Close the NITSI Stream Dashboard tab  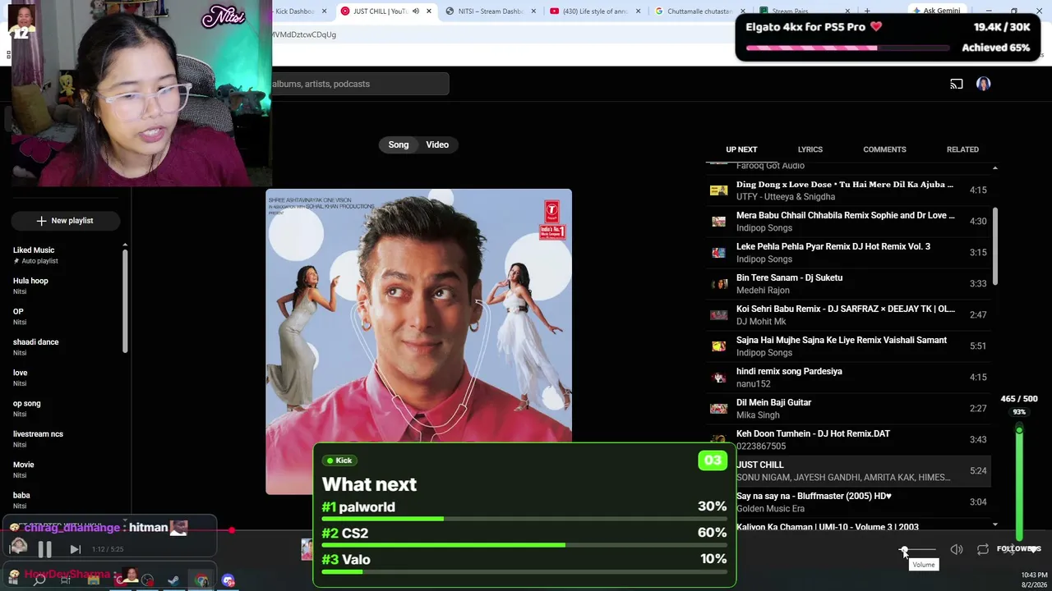point(534,11)
